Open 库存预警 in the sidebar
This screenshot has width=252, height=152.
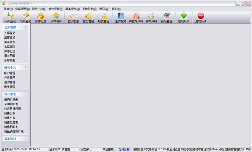point(10,60)
